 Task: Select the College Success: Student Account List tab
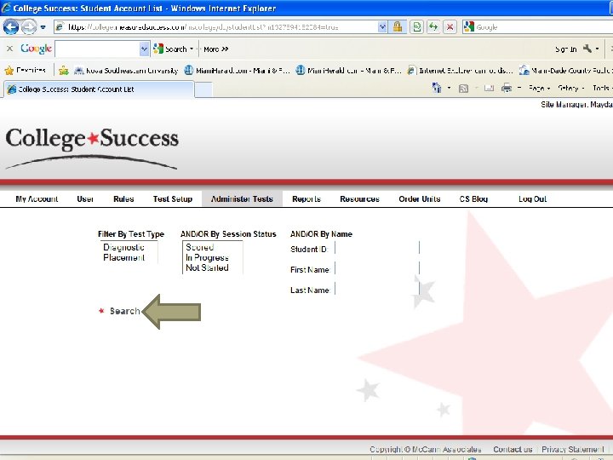pos(99,89)
